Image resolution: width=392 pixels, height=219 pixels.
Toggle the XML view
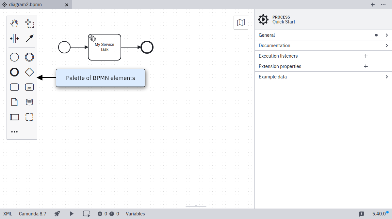point(8,214)
